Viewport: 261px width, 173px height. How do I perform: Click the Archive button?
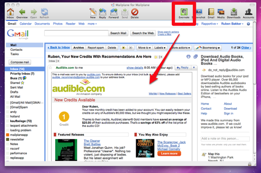pos(79,48)
